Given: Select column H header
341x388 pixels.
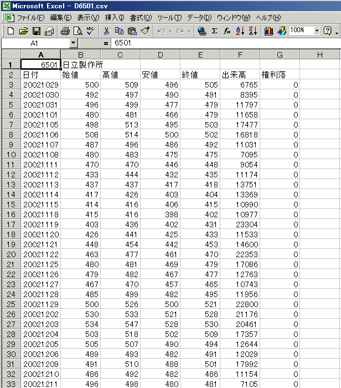Looking at the screenshot, I should (x=320, y=54).
